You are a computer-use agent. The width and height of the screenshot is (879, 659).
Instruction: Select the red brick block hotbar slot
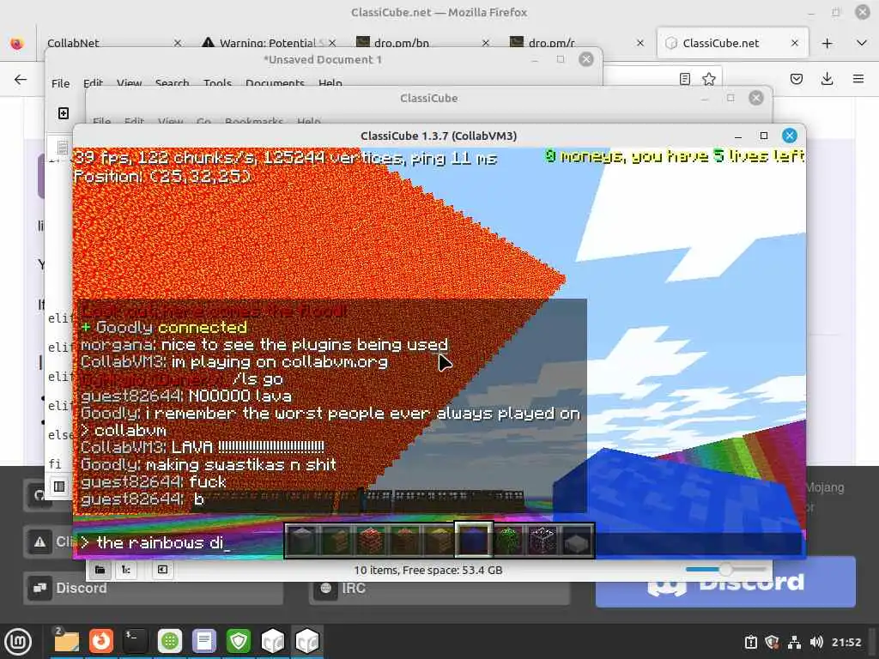click(x=372, y=541)
